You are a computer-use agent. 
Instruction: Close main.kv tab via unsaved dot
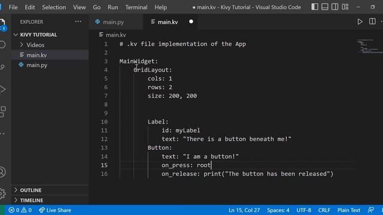pos(191,21)
